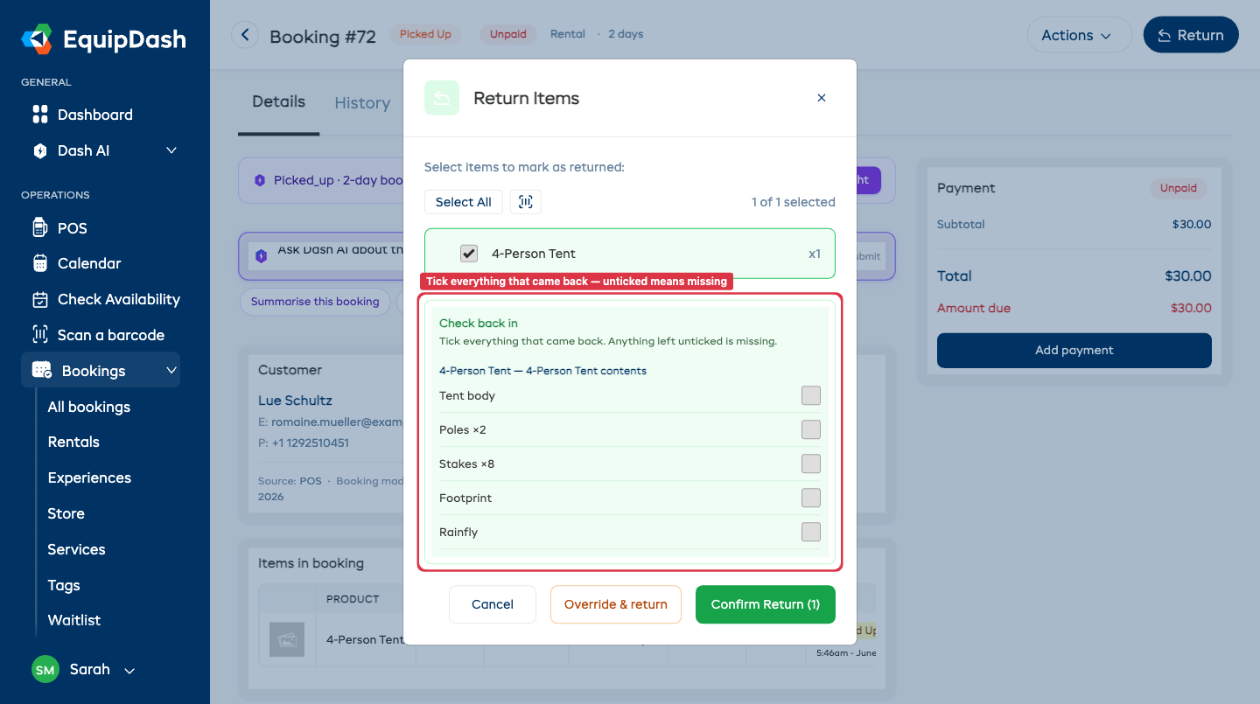Click the Add payment button
This screenshot has height=704, width=1260.
pos(1074,350)
